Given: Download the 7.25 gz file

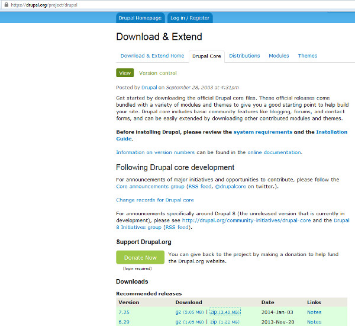Looking at the screenshot, I should [x=189, y=312].
